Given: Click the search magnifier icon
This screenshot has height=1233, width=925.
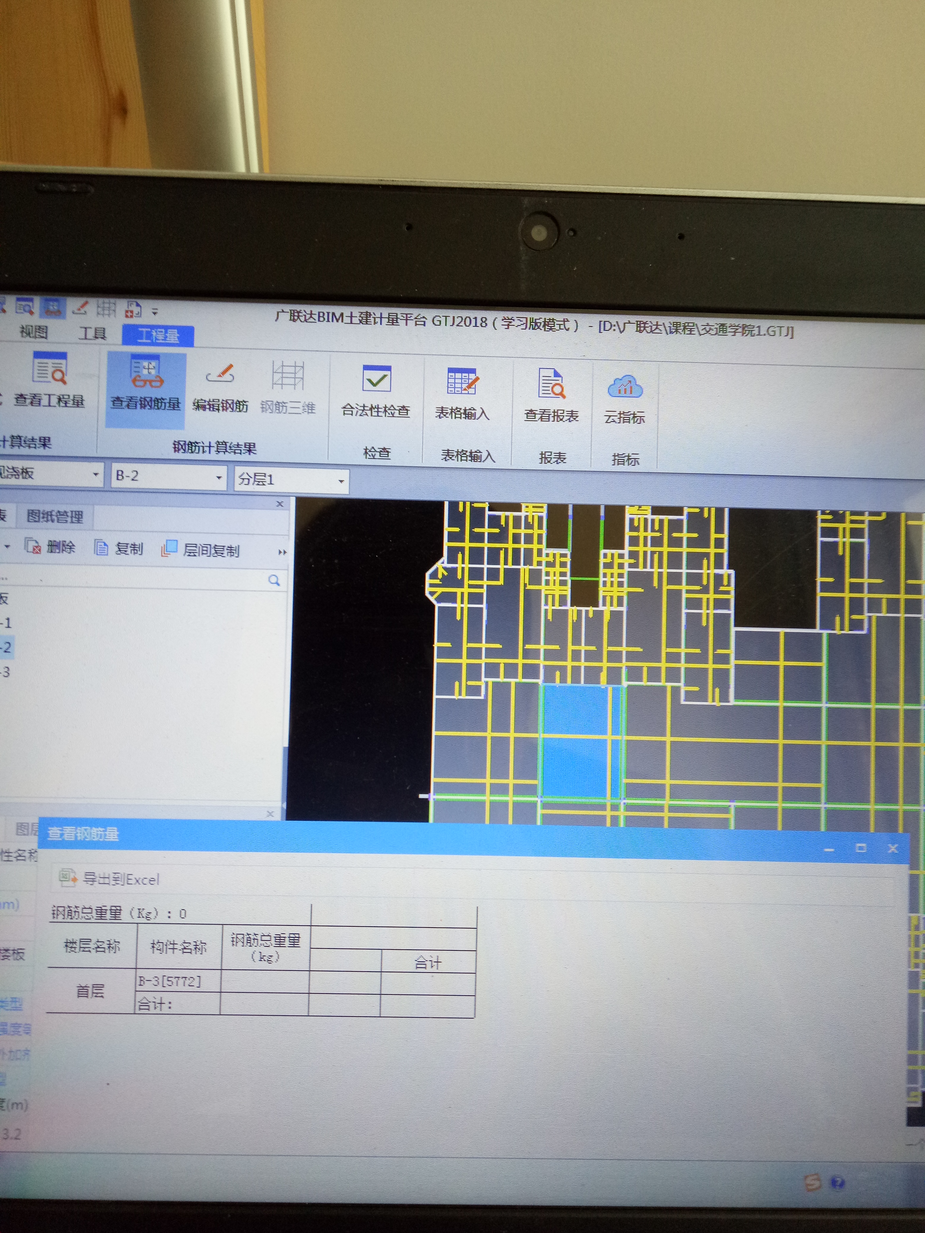Looking at the screenshot, I should [x=274, y=580].
